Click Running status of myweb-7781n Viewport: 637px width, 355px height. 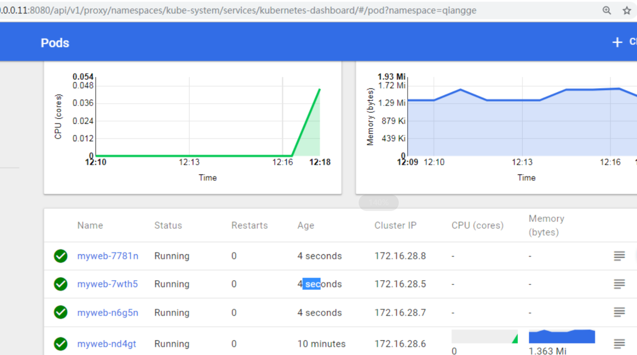tap(172, 256)
